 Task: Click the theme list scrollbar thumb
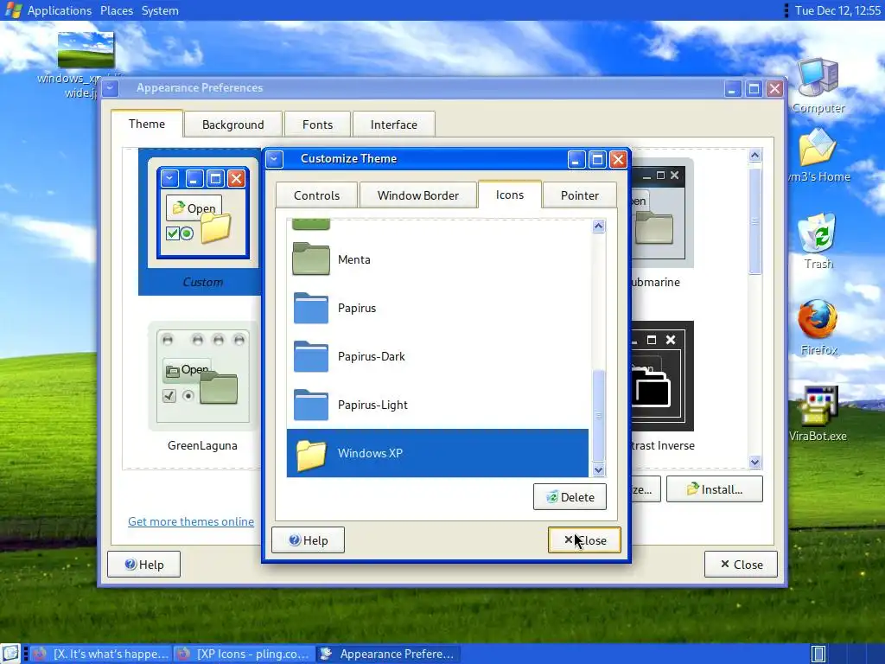click(x=755, y=221)
